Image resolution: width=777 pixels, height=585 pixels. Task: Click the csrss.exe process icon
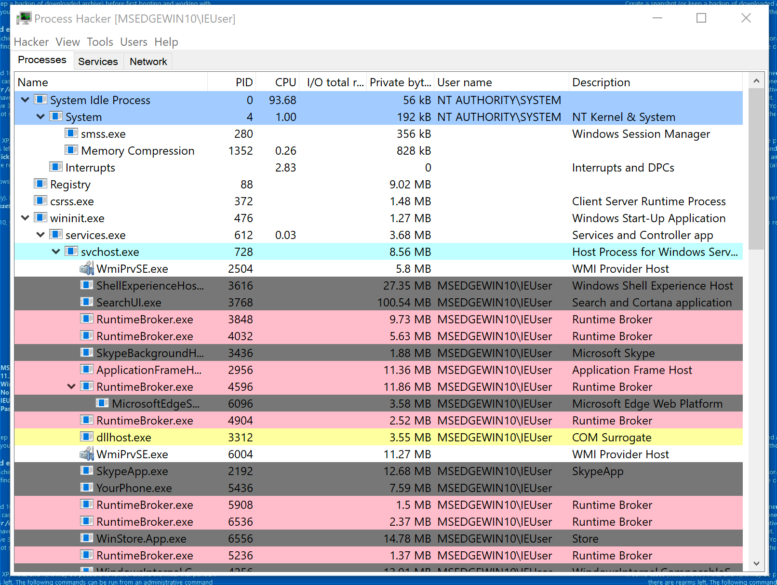pyautogui.click(x=40, y=200)
